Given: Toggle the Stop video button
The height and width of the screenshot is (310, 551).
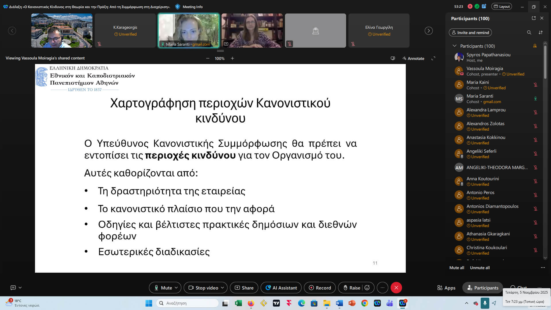Looking at the screenshot, I should [203, 288].
